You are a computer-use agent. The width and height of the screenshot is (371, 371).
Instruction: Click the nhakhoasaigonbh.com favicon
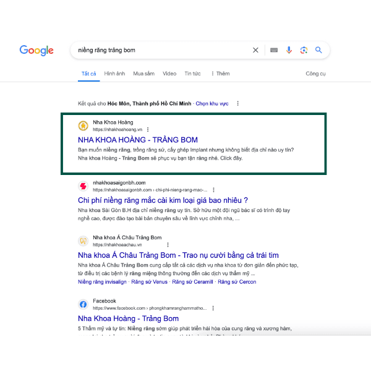pyautogui.click(x=83, y=186)
